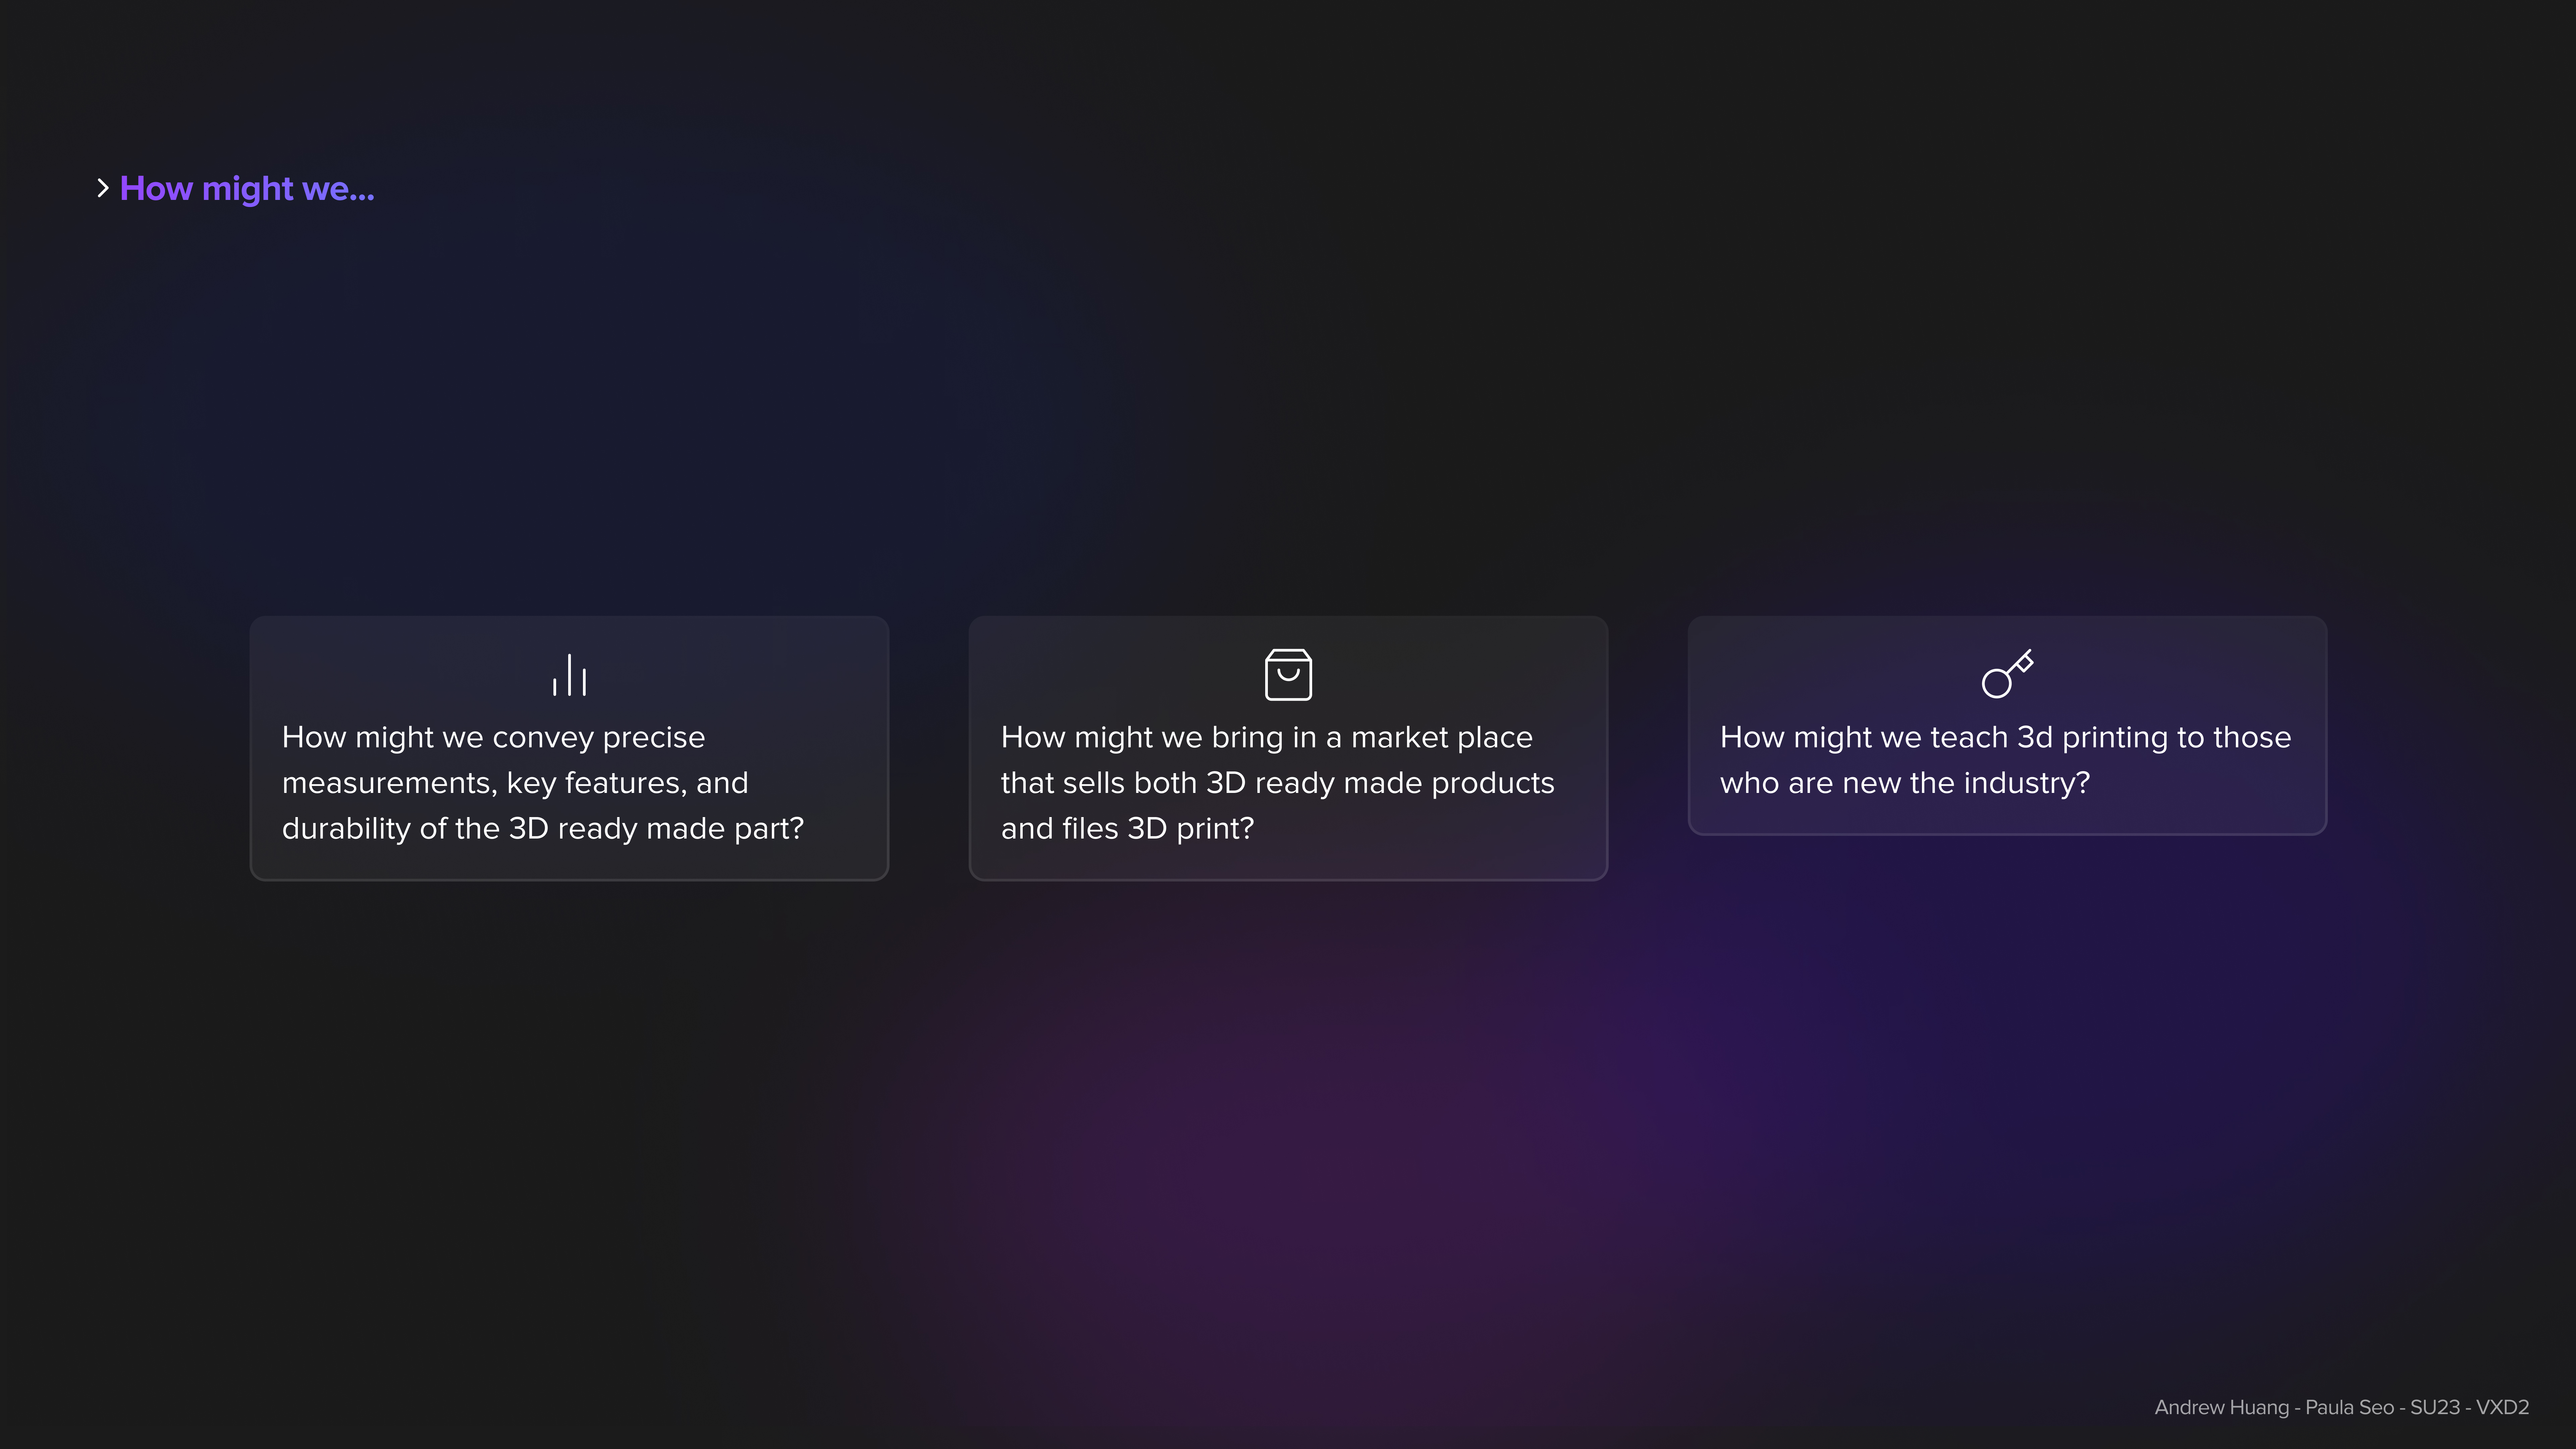
Task: Click the key icon
Action: coord(2007,673)
